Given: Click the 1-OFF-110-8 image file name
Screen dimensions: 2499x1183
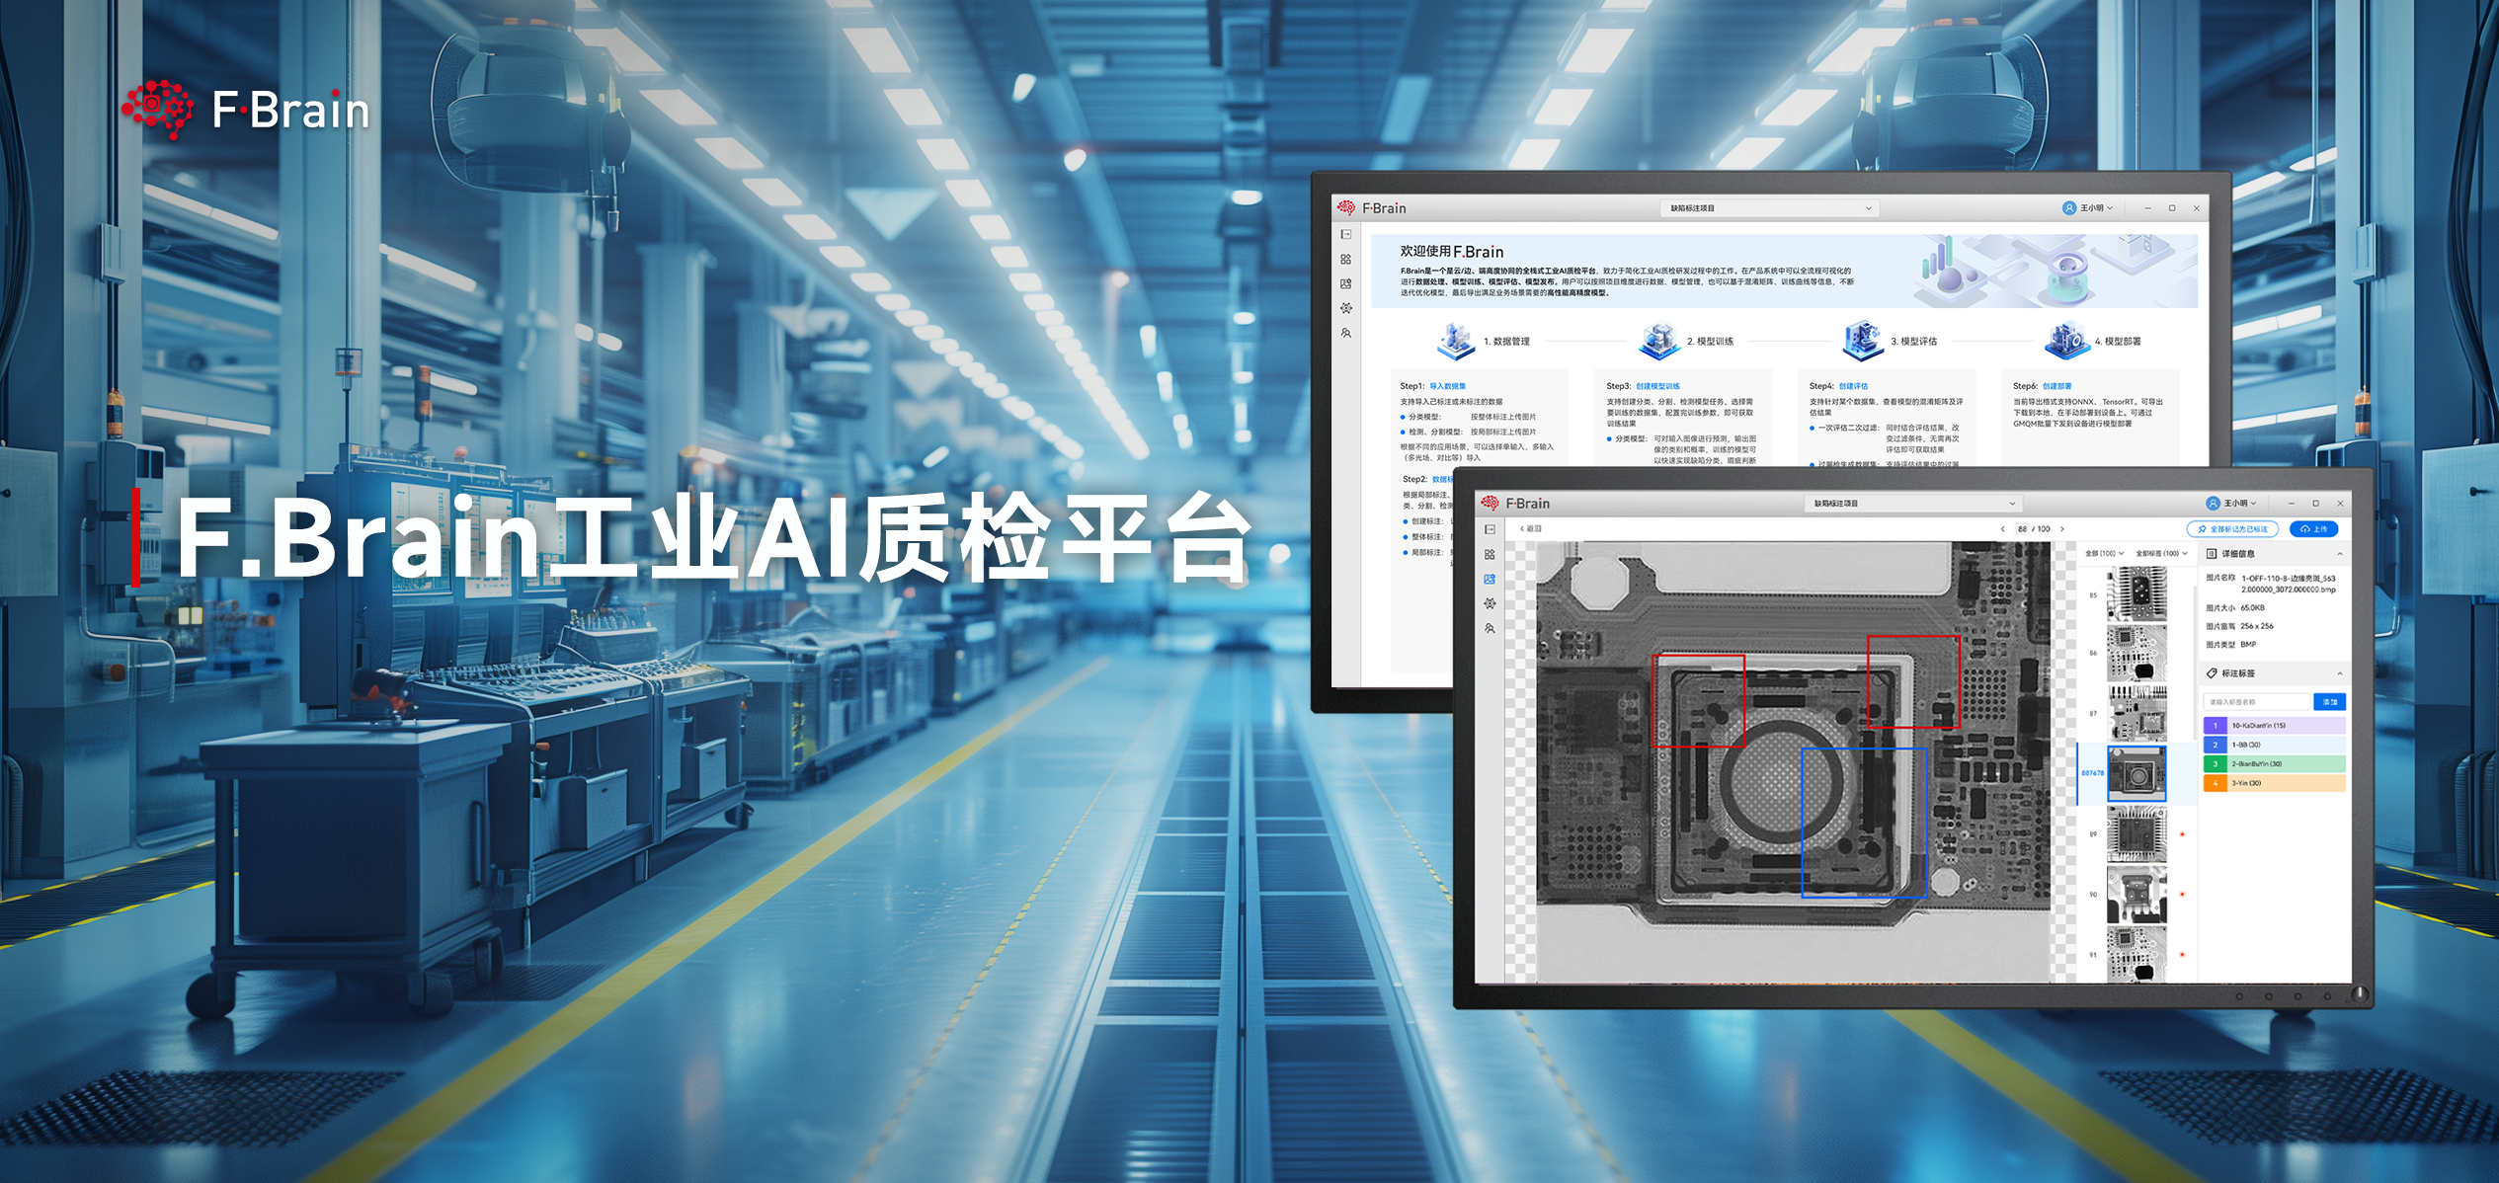Looking at the screenshot, I should [x=2288, y=584].
